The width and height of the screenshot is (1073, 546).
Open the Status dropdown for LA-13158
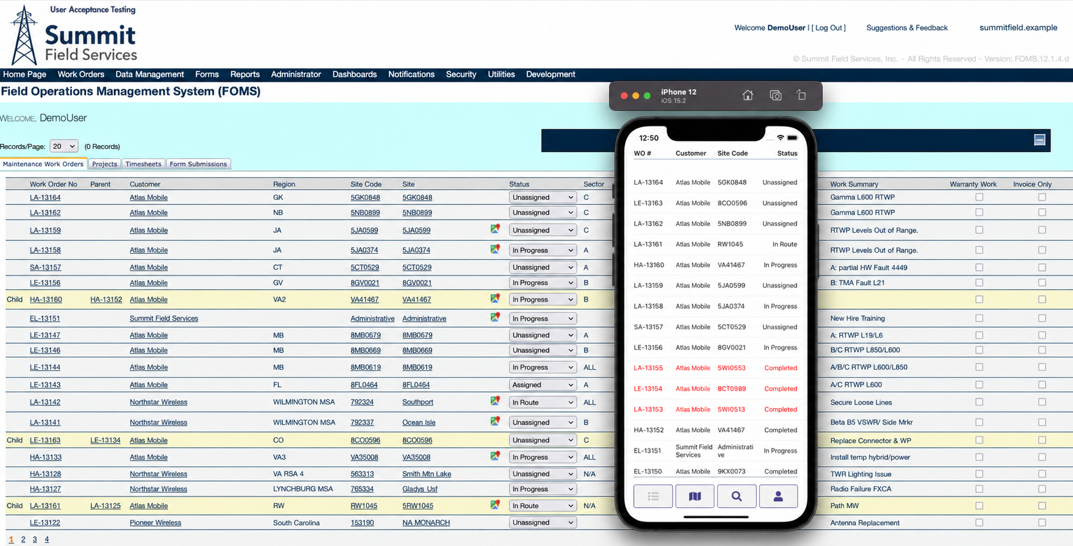(543, 250)
